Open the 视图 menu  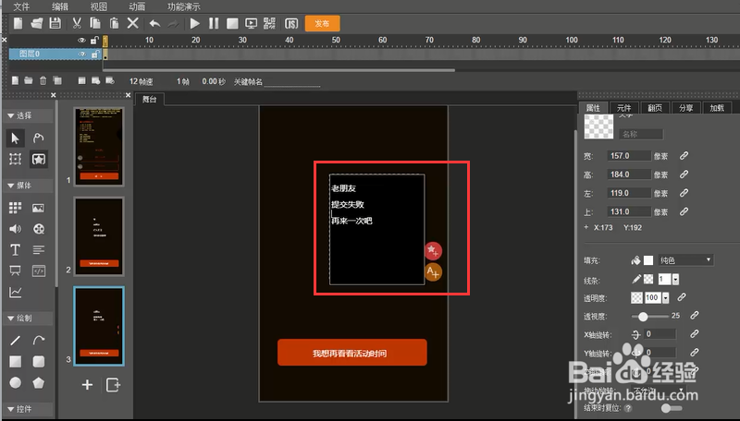[99, 6]
